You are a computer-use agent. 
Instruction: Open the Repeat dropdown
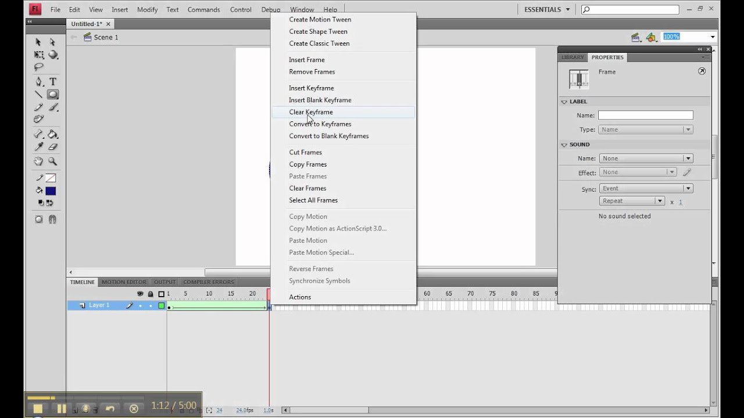[x=632, y=201]
